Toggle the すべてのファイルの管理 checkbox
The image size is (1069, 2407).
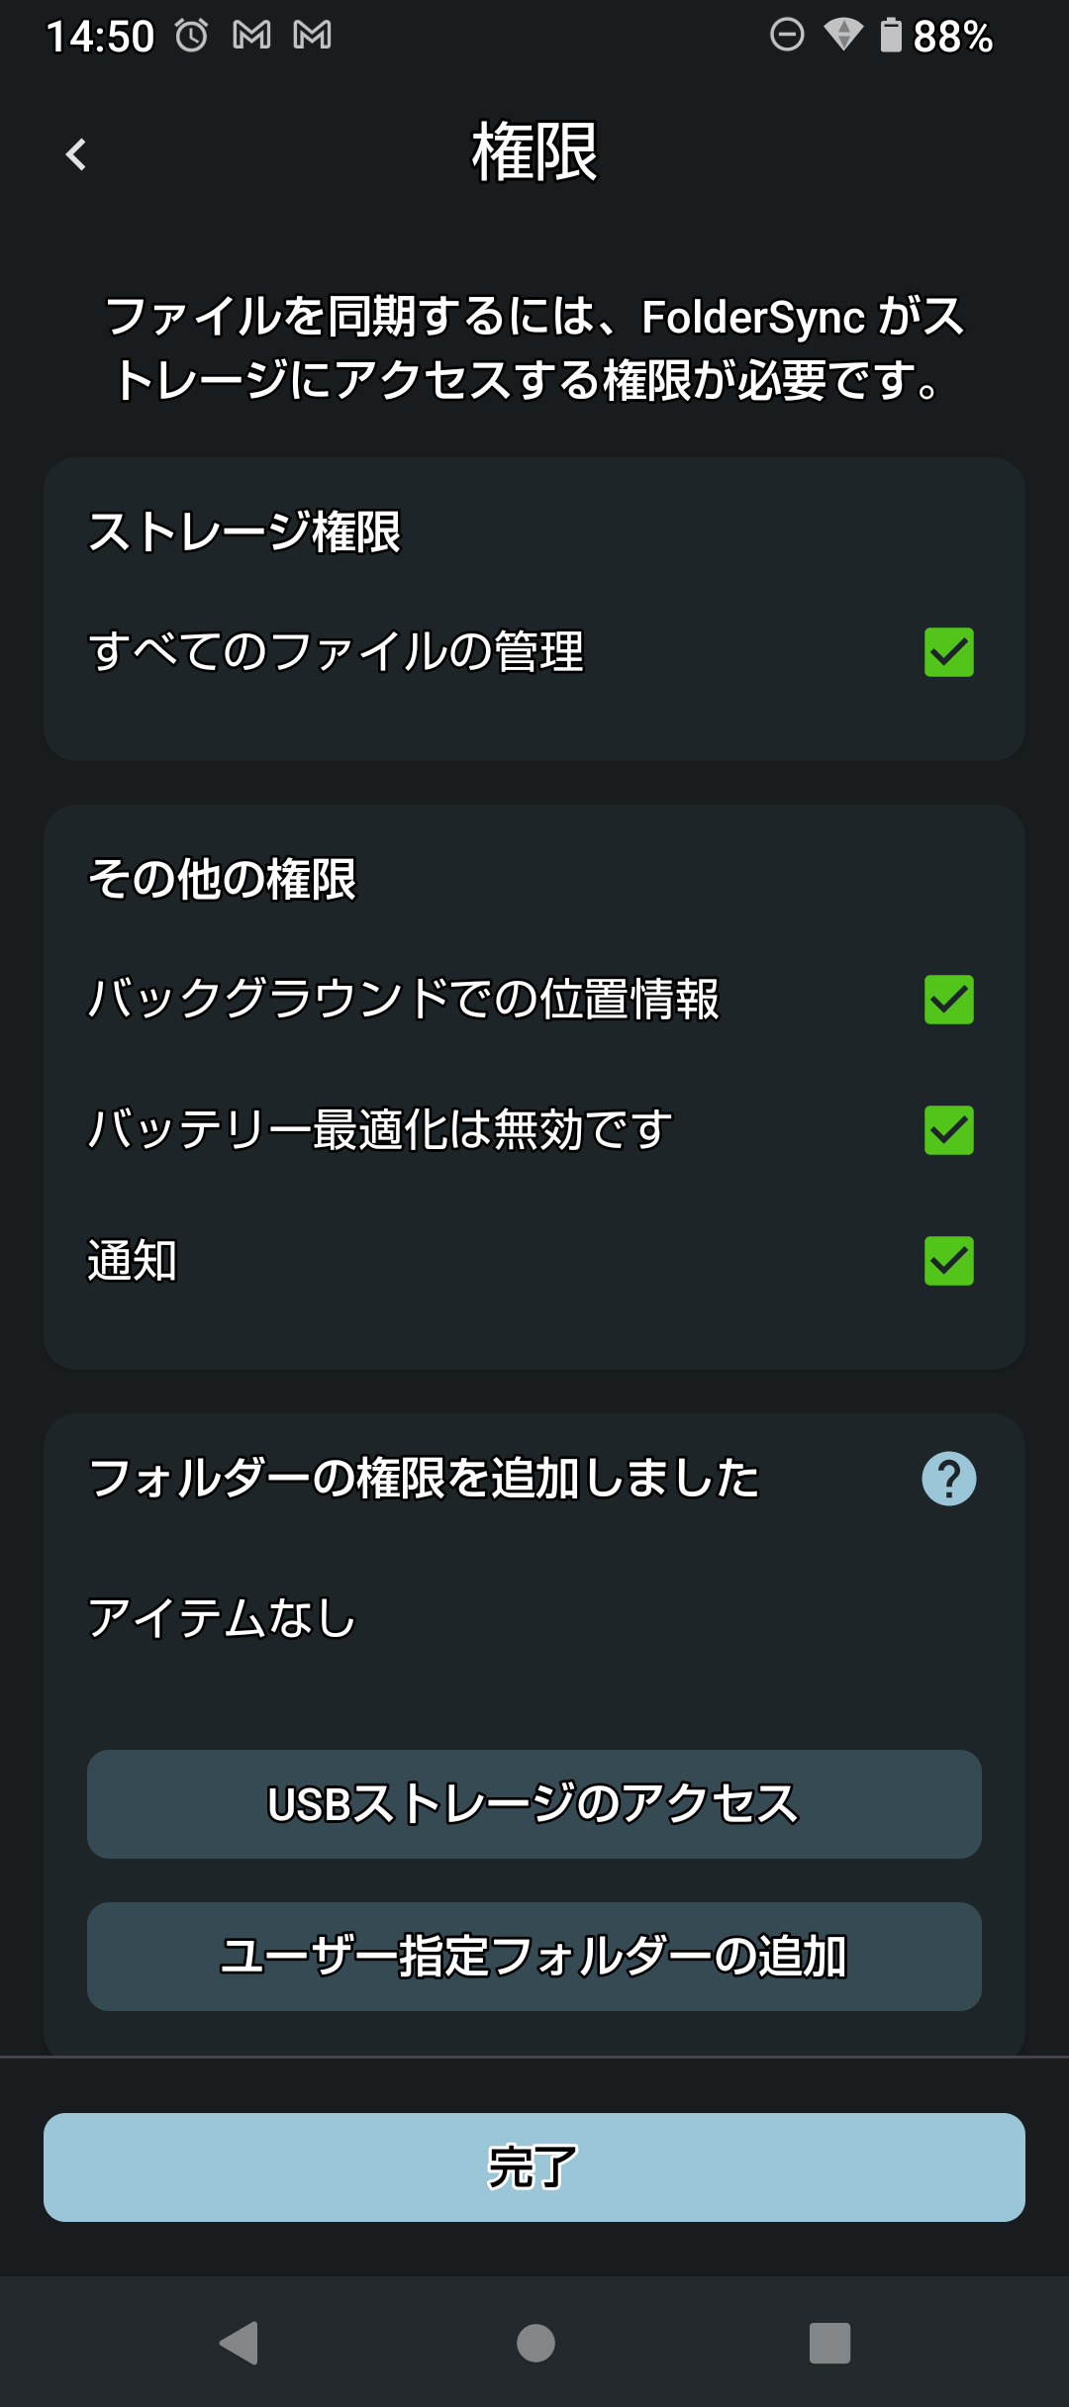coord(948,652)
